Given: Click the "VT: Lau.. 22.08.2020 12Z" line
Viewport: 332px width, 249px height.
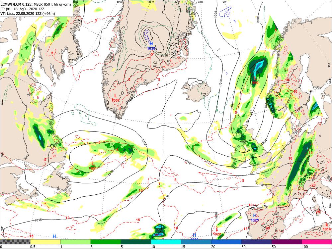Looking at the screenshot, I should pyautogui.click(x=28, y=14).
